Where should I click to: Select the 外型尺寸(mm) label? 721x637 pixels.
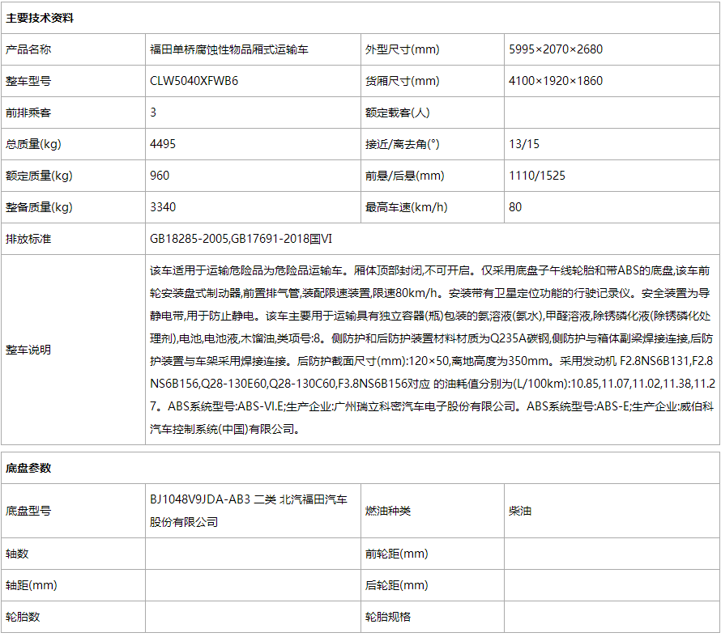click(403, 49)
